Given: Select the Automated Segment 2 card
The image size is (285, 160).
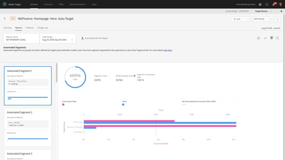Looking at the screenshot, I should tap(28, 127).
